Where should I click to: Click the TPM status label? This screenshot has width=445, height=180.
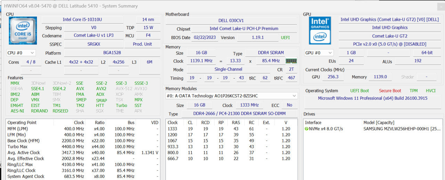pos(414,91)
